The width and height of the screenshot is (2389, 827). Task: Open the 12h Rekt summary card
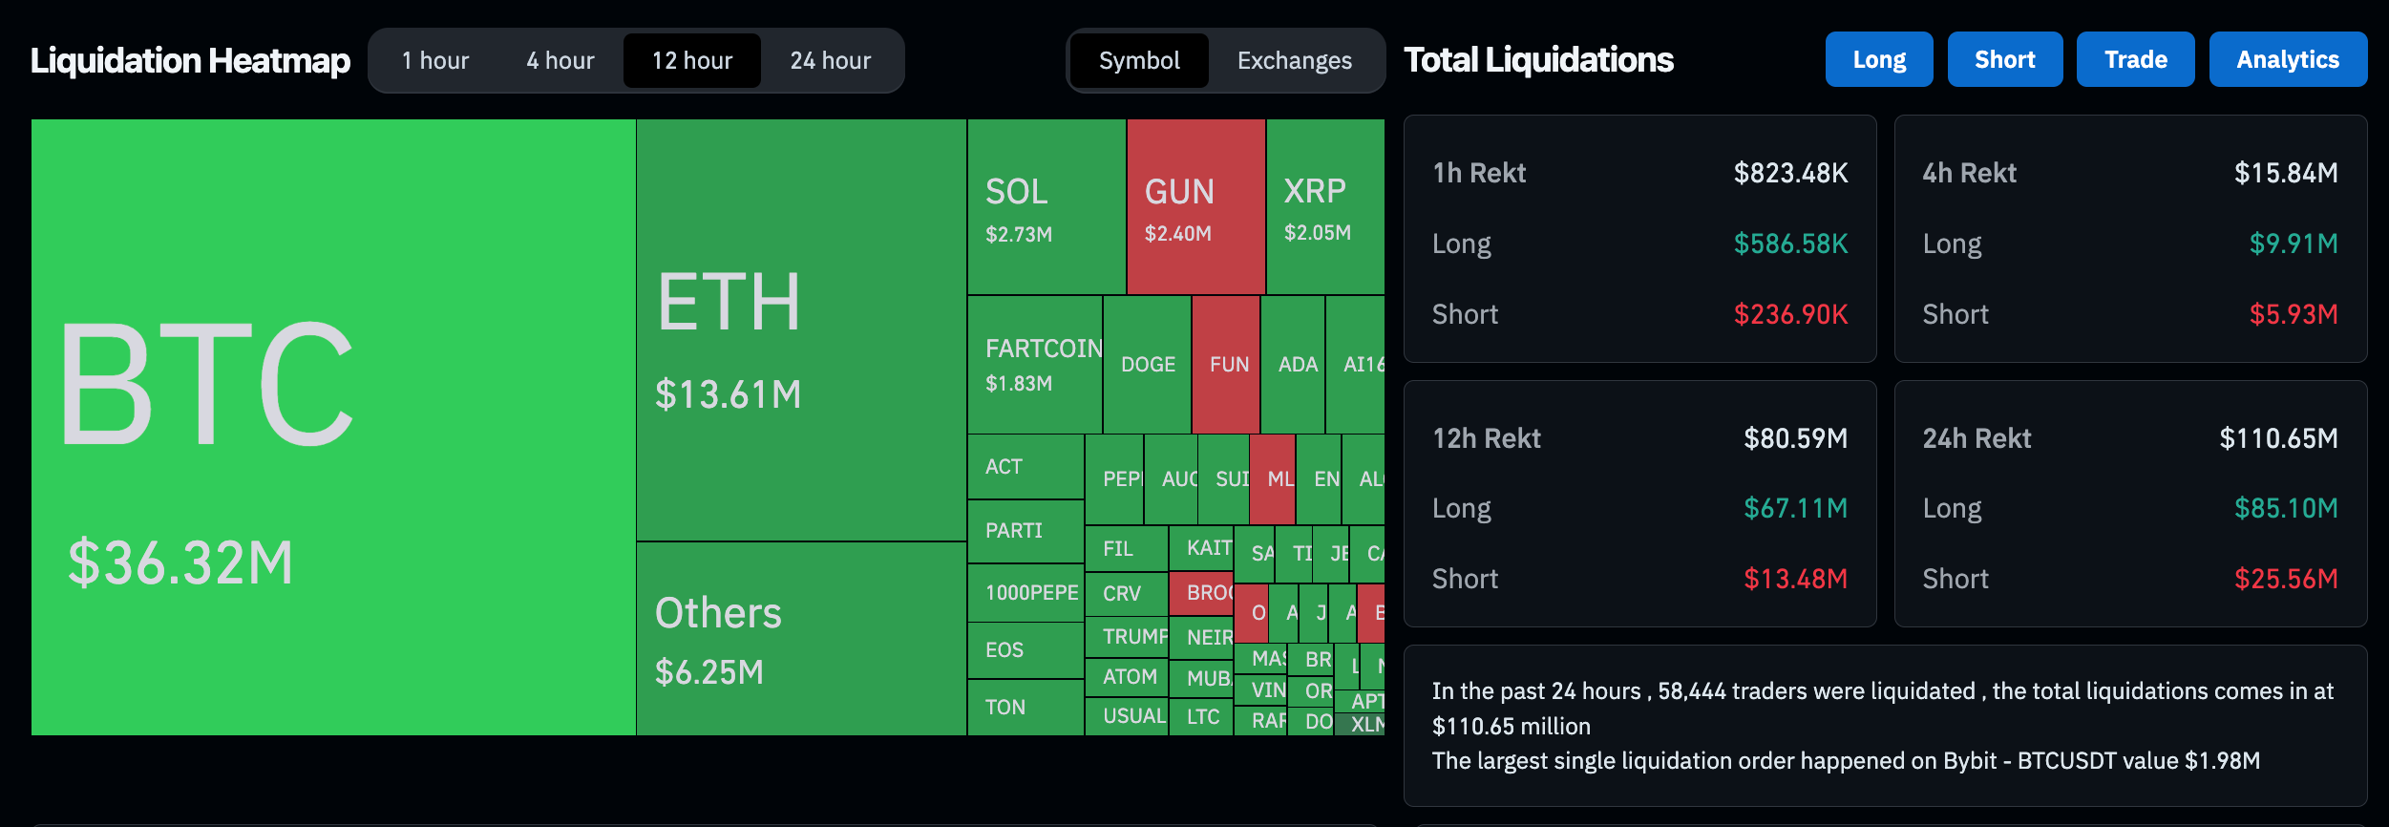1639,504
